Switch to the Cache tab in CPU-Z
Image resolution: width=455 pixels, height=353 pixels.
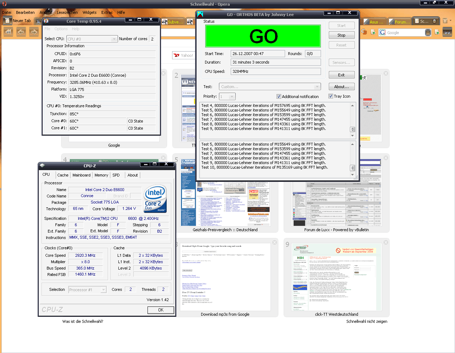[x=63, y=175]
